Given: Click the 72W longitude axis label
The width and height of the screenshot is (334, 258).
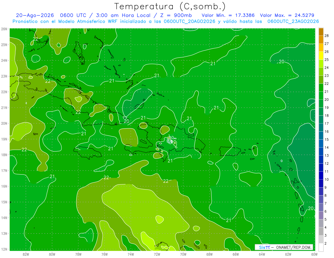Looking at the screenshot, I should tap(157, 254).
